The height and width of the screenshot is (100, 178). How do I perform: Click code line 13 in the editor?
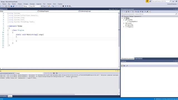tap(63, 39)
